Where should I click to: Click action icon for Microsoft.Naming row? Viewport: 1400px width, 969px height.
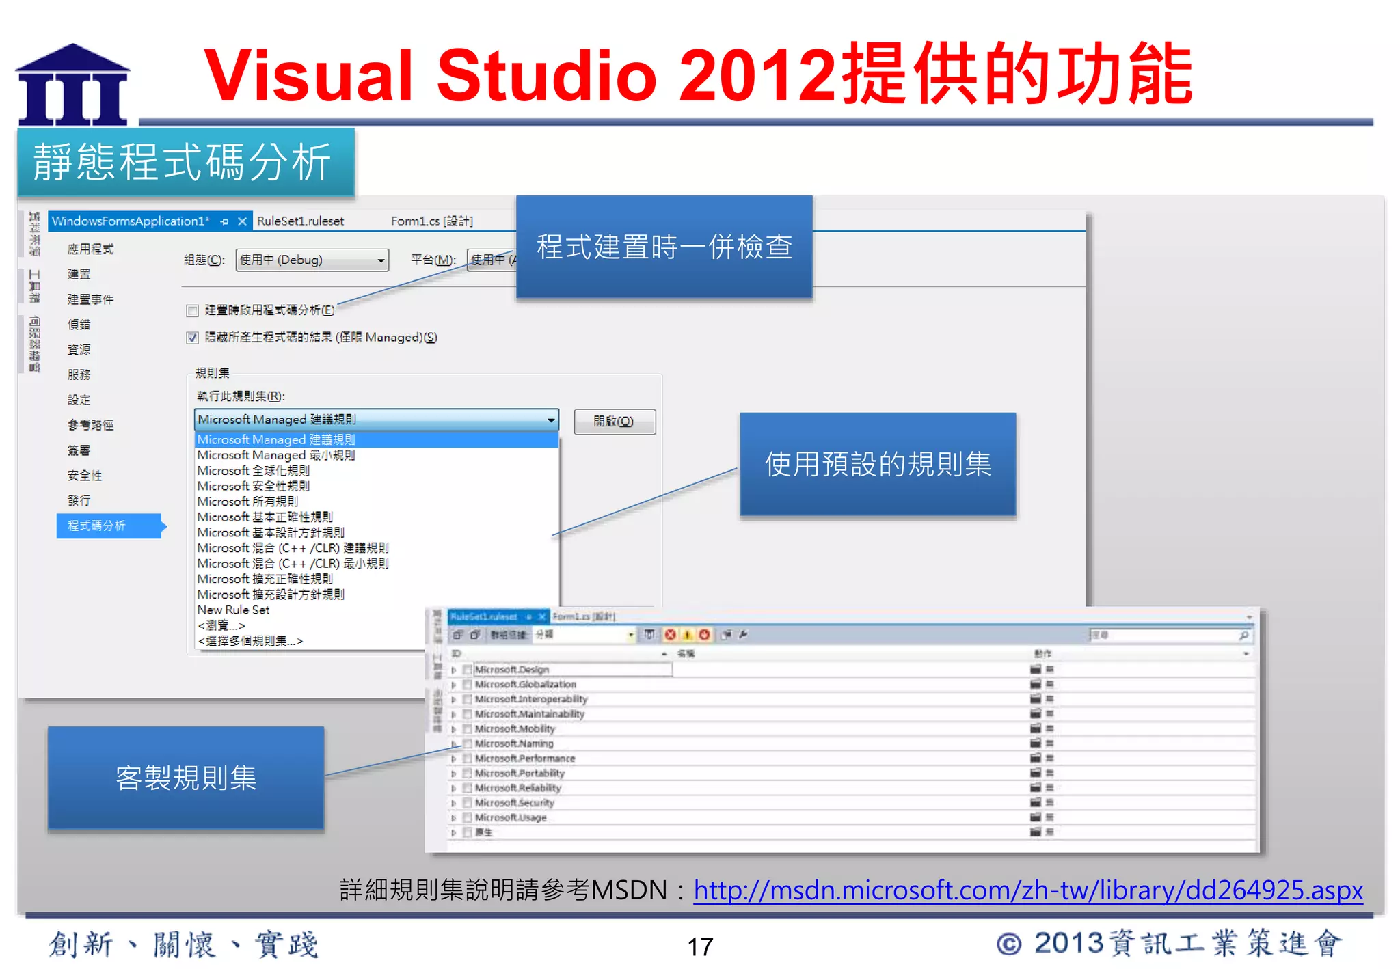[x=1036, y=743]
